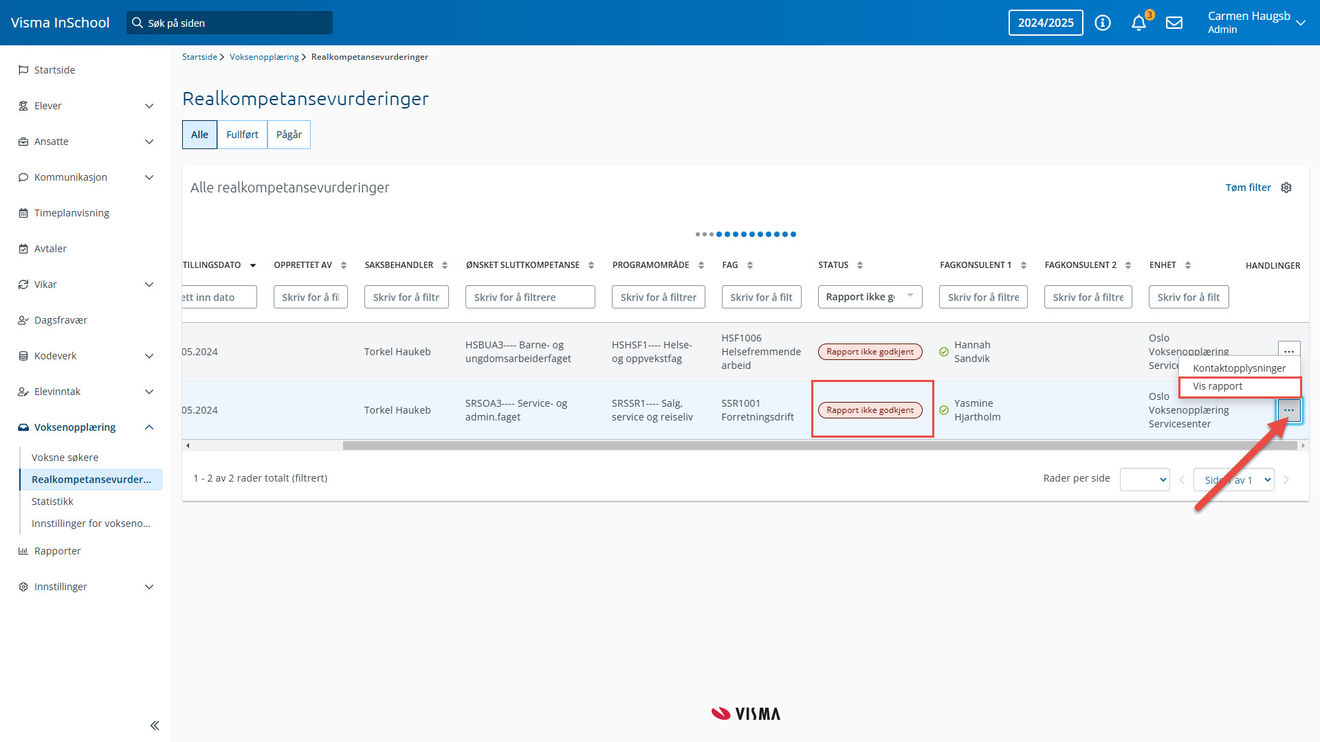This screenshot has height=742, width=1320.
Task: Click the Kommunikasjon chat icon
Action: 23,177
